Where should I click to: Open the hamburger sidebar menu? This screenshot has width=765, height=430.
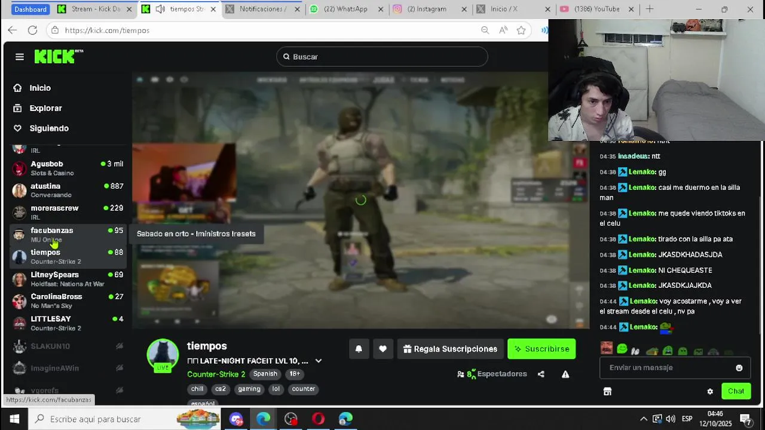tap(20, 57)
